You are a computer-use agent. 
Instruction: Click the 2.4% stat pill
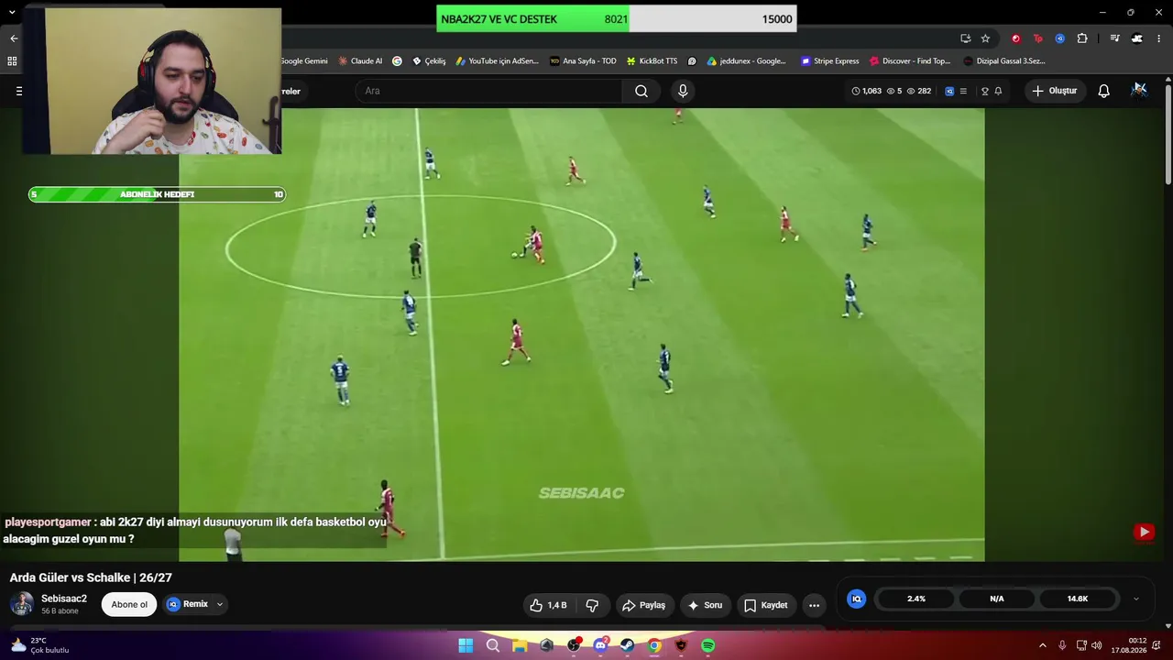pos(916,599)
